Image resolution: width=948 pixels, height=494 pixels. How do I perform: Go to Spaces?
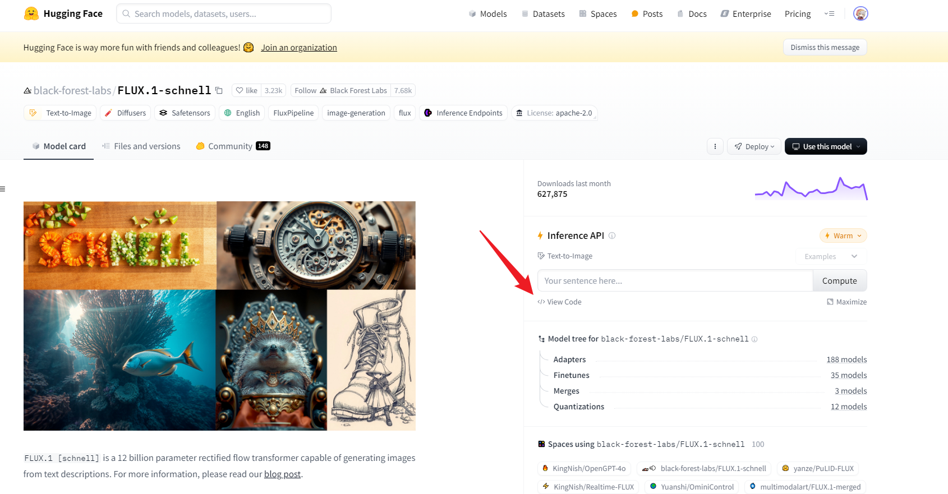pyautogui.click(x=598, y=13)
